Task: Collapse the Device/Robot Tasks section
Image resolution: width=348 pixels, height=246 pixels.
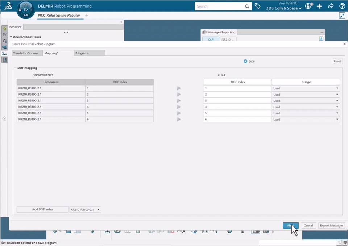Action: pyautogui.click(x=11, y=37)
